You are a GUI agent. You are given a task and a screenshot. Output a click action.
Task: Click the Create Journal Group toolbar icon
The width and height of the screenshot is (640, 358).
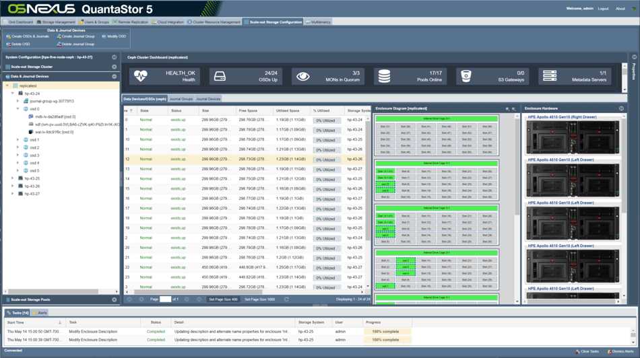click(59, 36)
